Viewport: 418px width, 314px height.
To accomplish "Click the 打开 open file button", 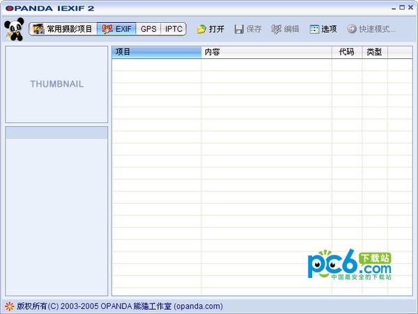I will [210, 29].
